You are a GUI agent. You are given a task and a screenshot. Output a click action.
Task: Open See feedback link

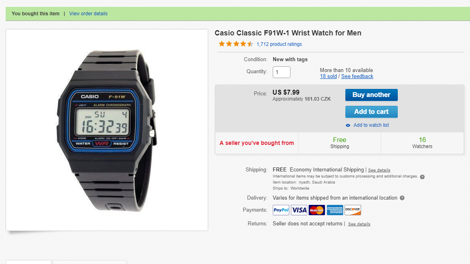click(x=357, y=76)
